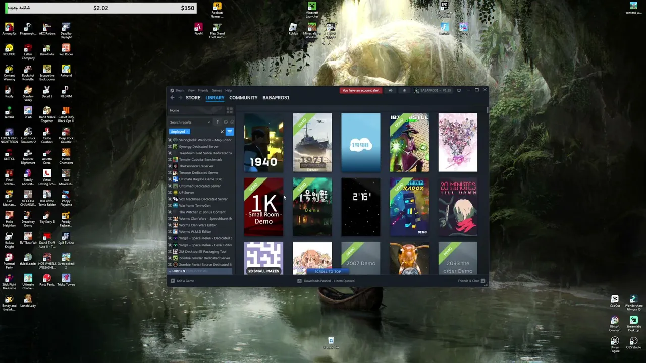Viewport: 646px width, 363px height.
Task: Filter to ready-to-play games with play icon
Action: (x=232, y=122)
